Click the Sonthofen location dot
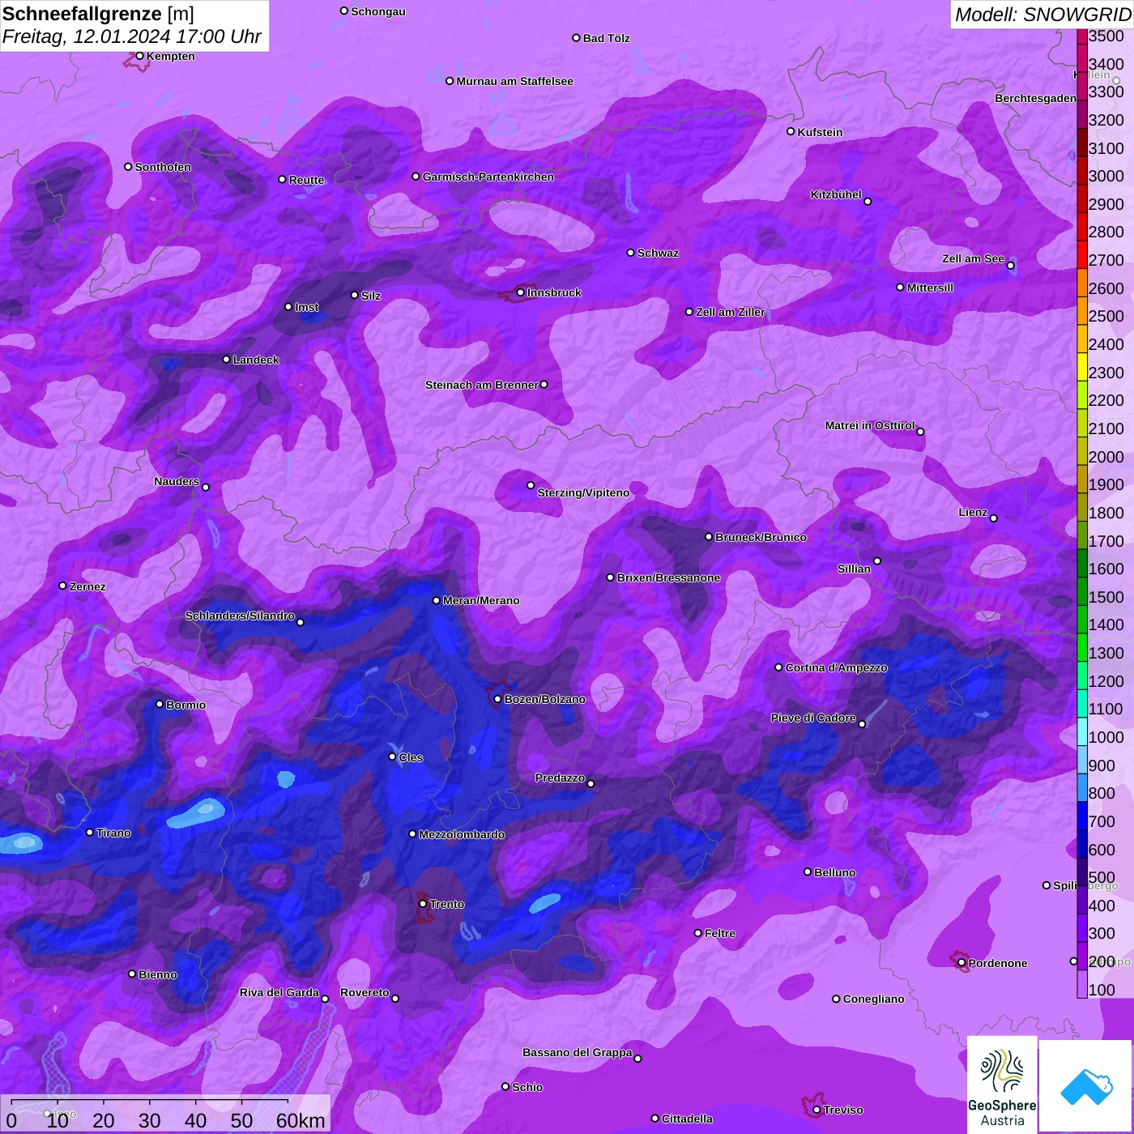The image size is (1134, 1134). 128,167
